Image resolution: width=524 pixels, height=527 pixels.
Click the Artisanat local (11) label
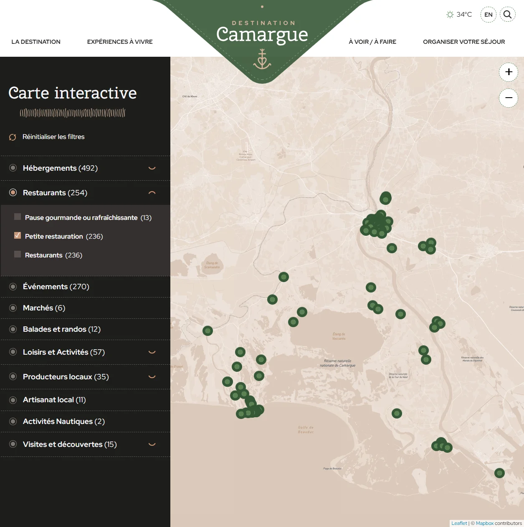pyautogui.click(x=54, y=400)
